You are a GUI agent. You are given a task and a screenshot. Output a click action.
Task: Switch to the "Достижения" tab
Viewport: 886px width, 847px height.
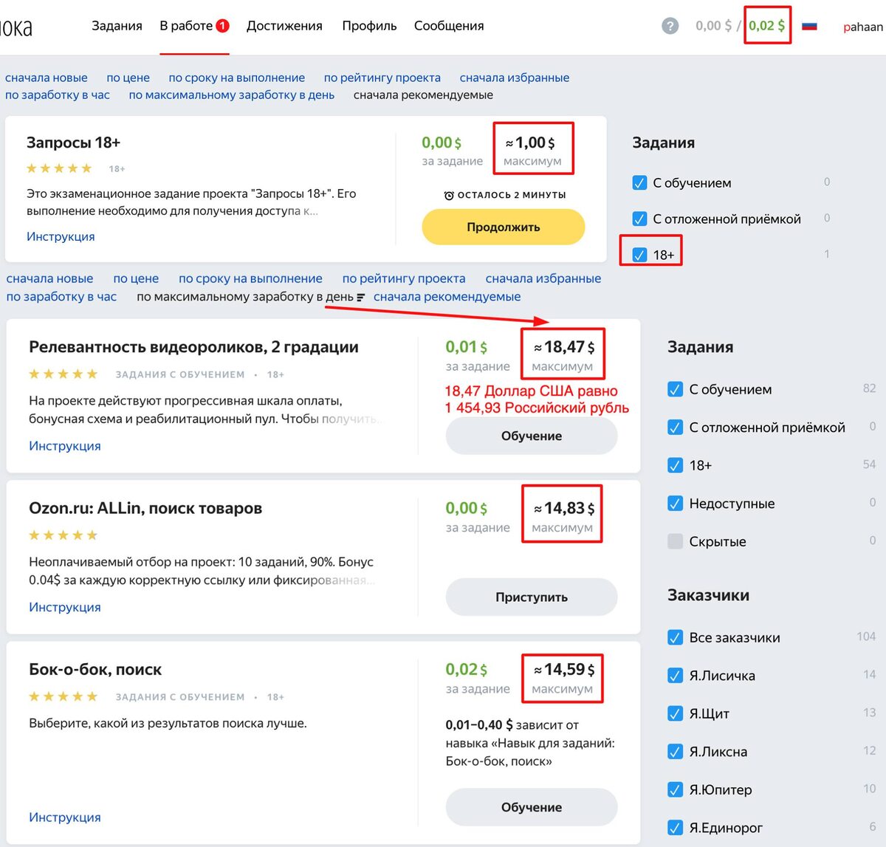(x=284, y=25)
